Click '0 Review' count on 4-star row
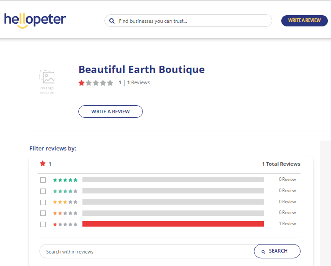 click(288, 191)
